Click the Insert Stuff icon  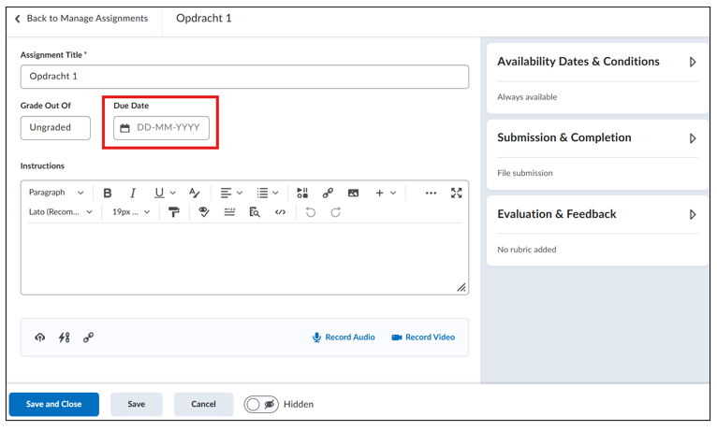(x=302, y=194)
